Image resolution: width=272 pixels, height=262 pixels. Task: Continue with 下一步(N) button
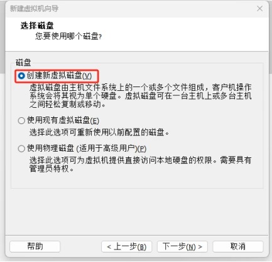click(182, 246)
